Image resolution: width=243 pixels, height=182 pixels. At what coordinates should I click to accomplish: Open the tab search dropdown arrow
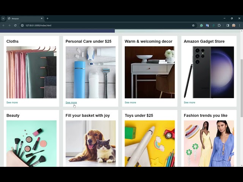tap(3, 19)
